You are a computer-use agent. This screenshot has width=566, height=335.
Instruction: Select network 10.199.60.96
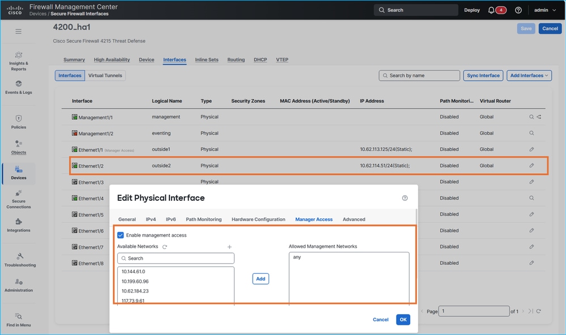click(135, 281)
